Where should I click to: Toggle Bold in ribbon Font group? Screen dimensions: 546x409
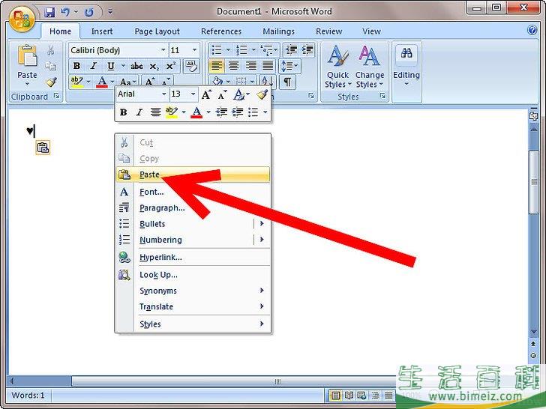77,66
